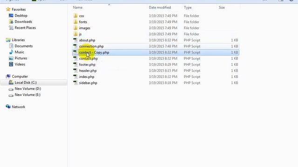Click the about.php file icon
Viewport: 298px width, 167px height.
click(x=75, y=40)
